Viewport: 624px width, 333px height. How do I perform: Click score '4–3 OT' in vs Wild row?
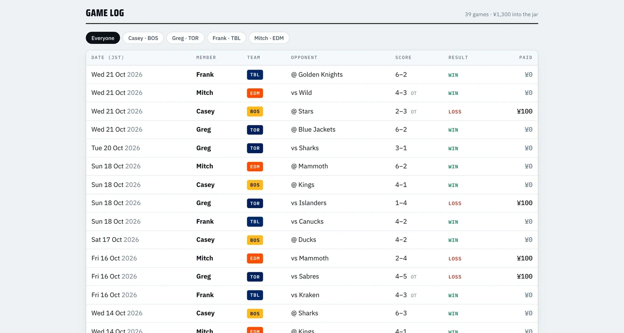(406, 93)
